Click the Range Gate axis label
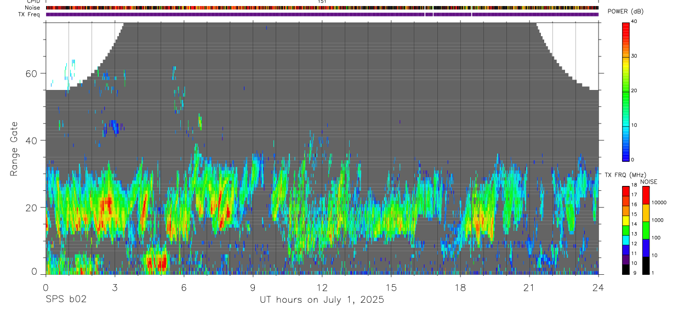Viewport: 673px width, 311px height. coord(14,149)
